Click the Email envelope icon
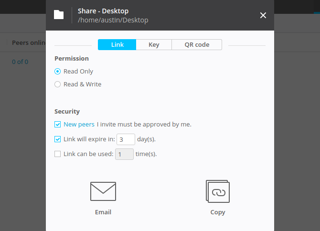320x231 pixels. (x=103, y=191)
